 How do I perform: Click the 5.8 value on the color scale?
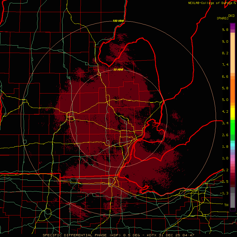[225, 88]
